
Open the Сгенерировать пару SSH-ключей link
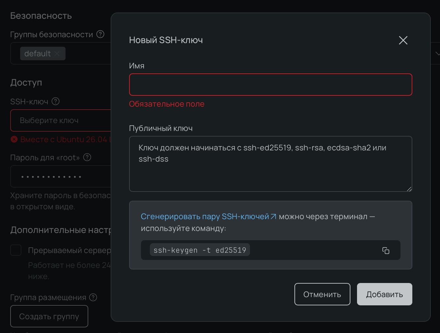click(x=208, y=217)
